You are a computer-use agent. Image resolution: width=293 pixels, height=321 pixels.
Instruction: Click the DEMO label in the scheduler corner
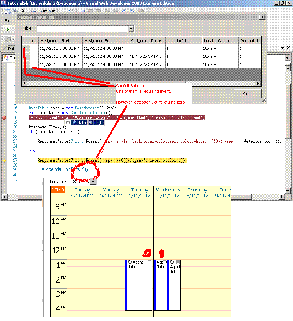tap(58, 190)
